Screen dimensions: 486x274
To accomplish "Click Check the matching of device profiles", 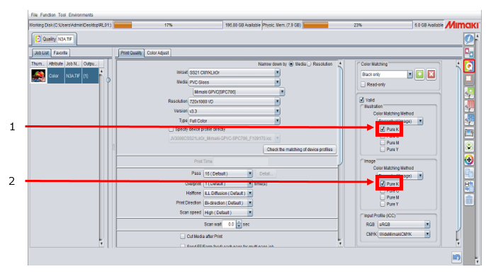I will (x=300, y=149).
